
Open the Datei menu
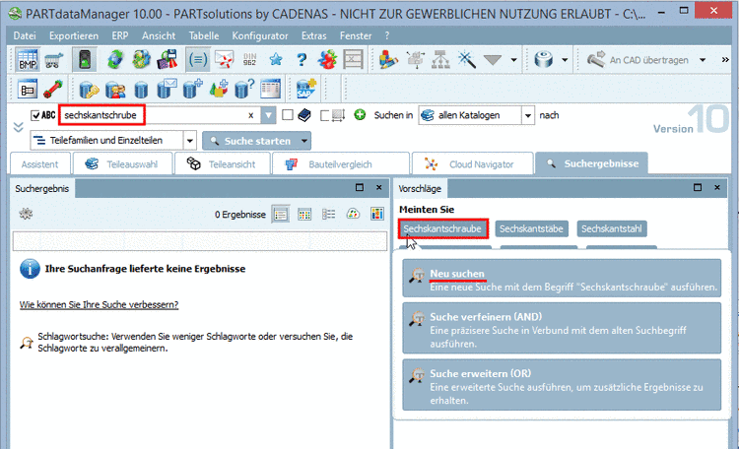click(x=25, y=35)
